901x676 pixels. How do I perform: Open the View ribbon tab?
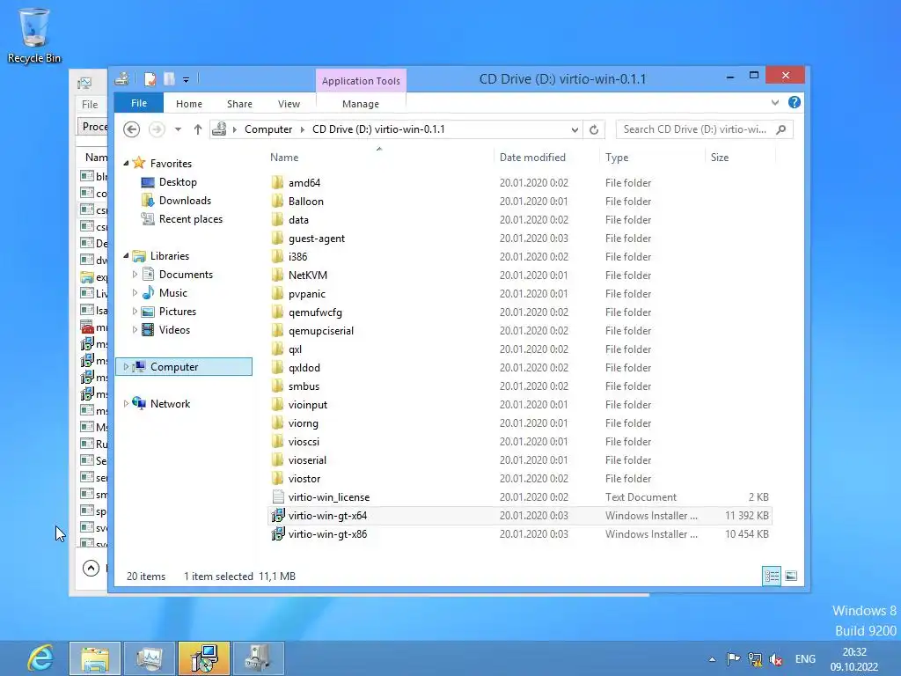[x=289, y=104]
